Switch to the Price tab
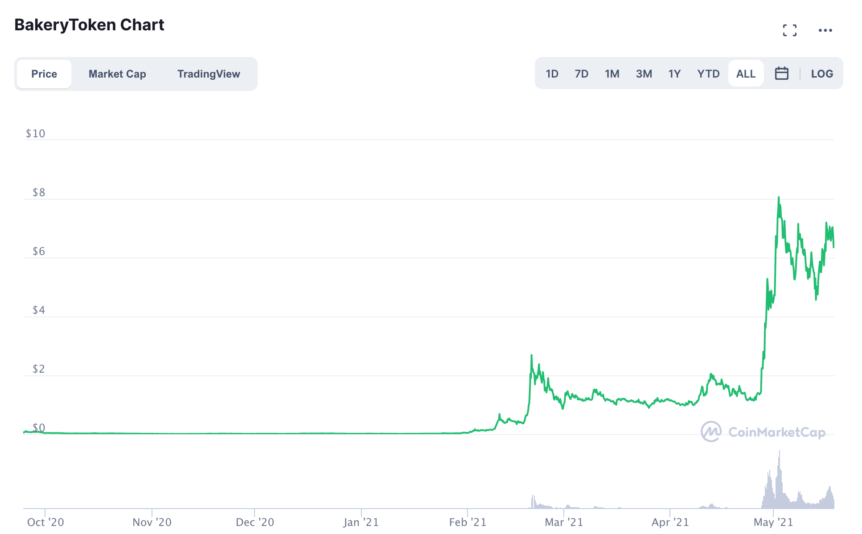This screenshot has width=862, height=534. coord(44,74)
